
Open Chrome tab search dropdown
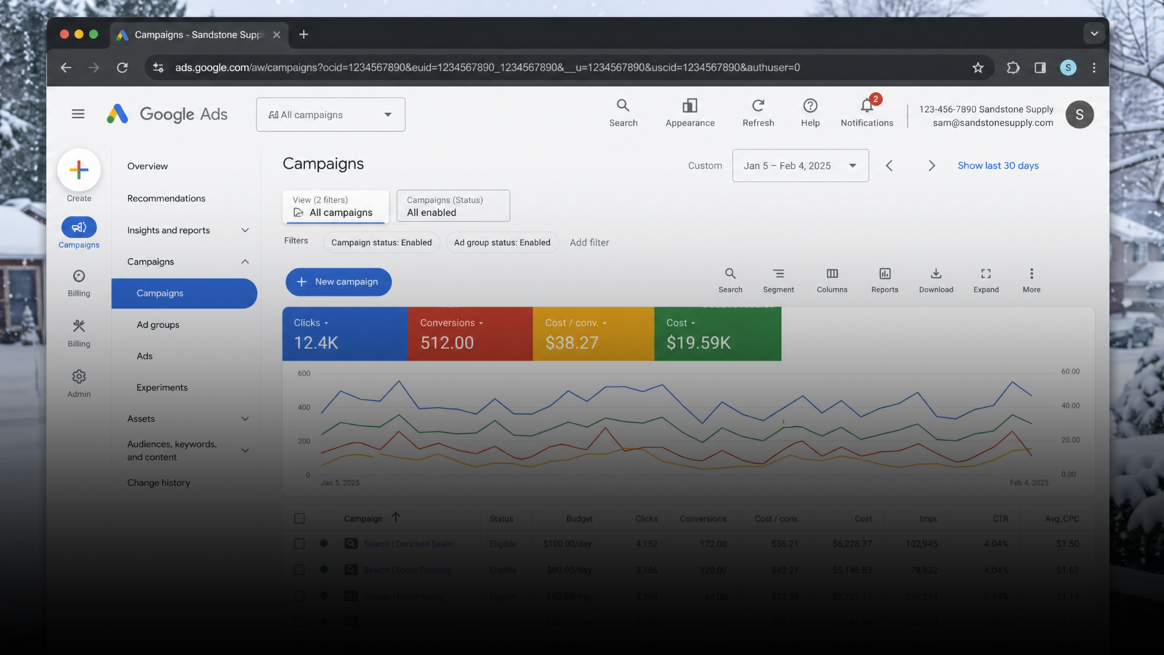(x=1094, y=34)
